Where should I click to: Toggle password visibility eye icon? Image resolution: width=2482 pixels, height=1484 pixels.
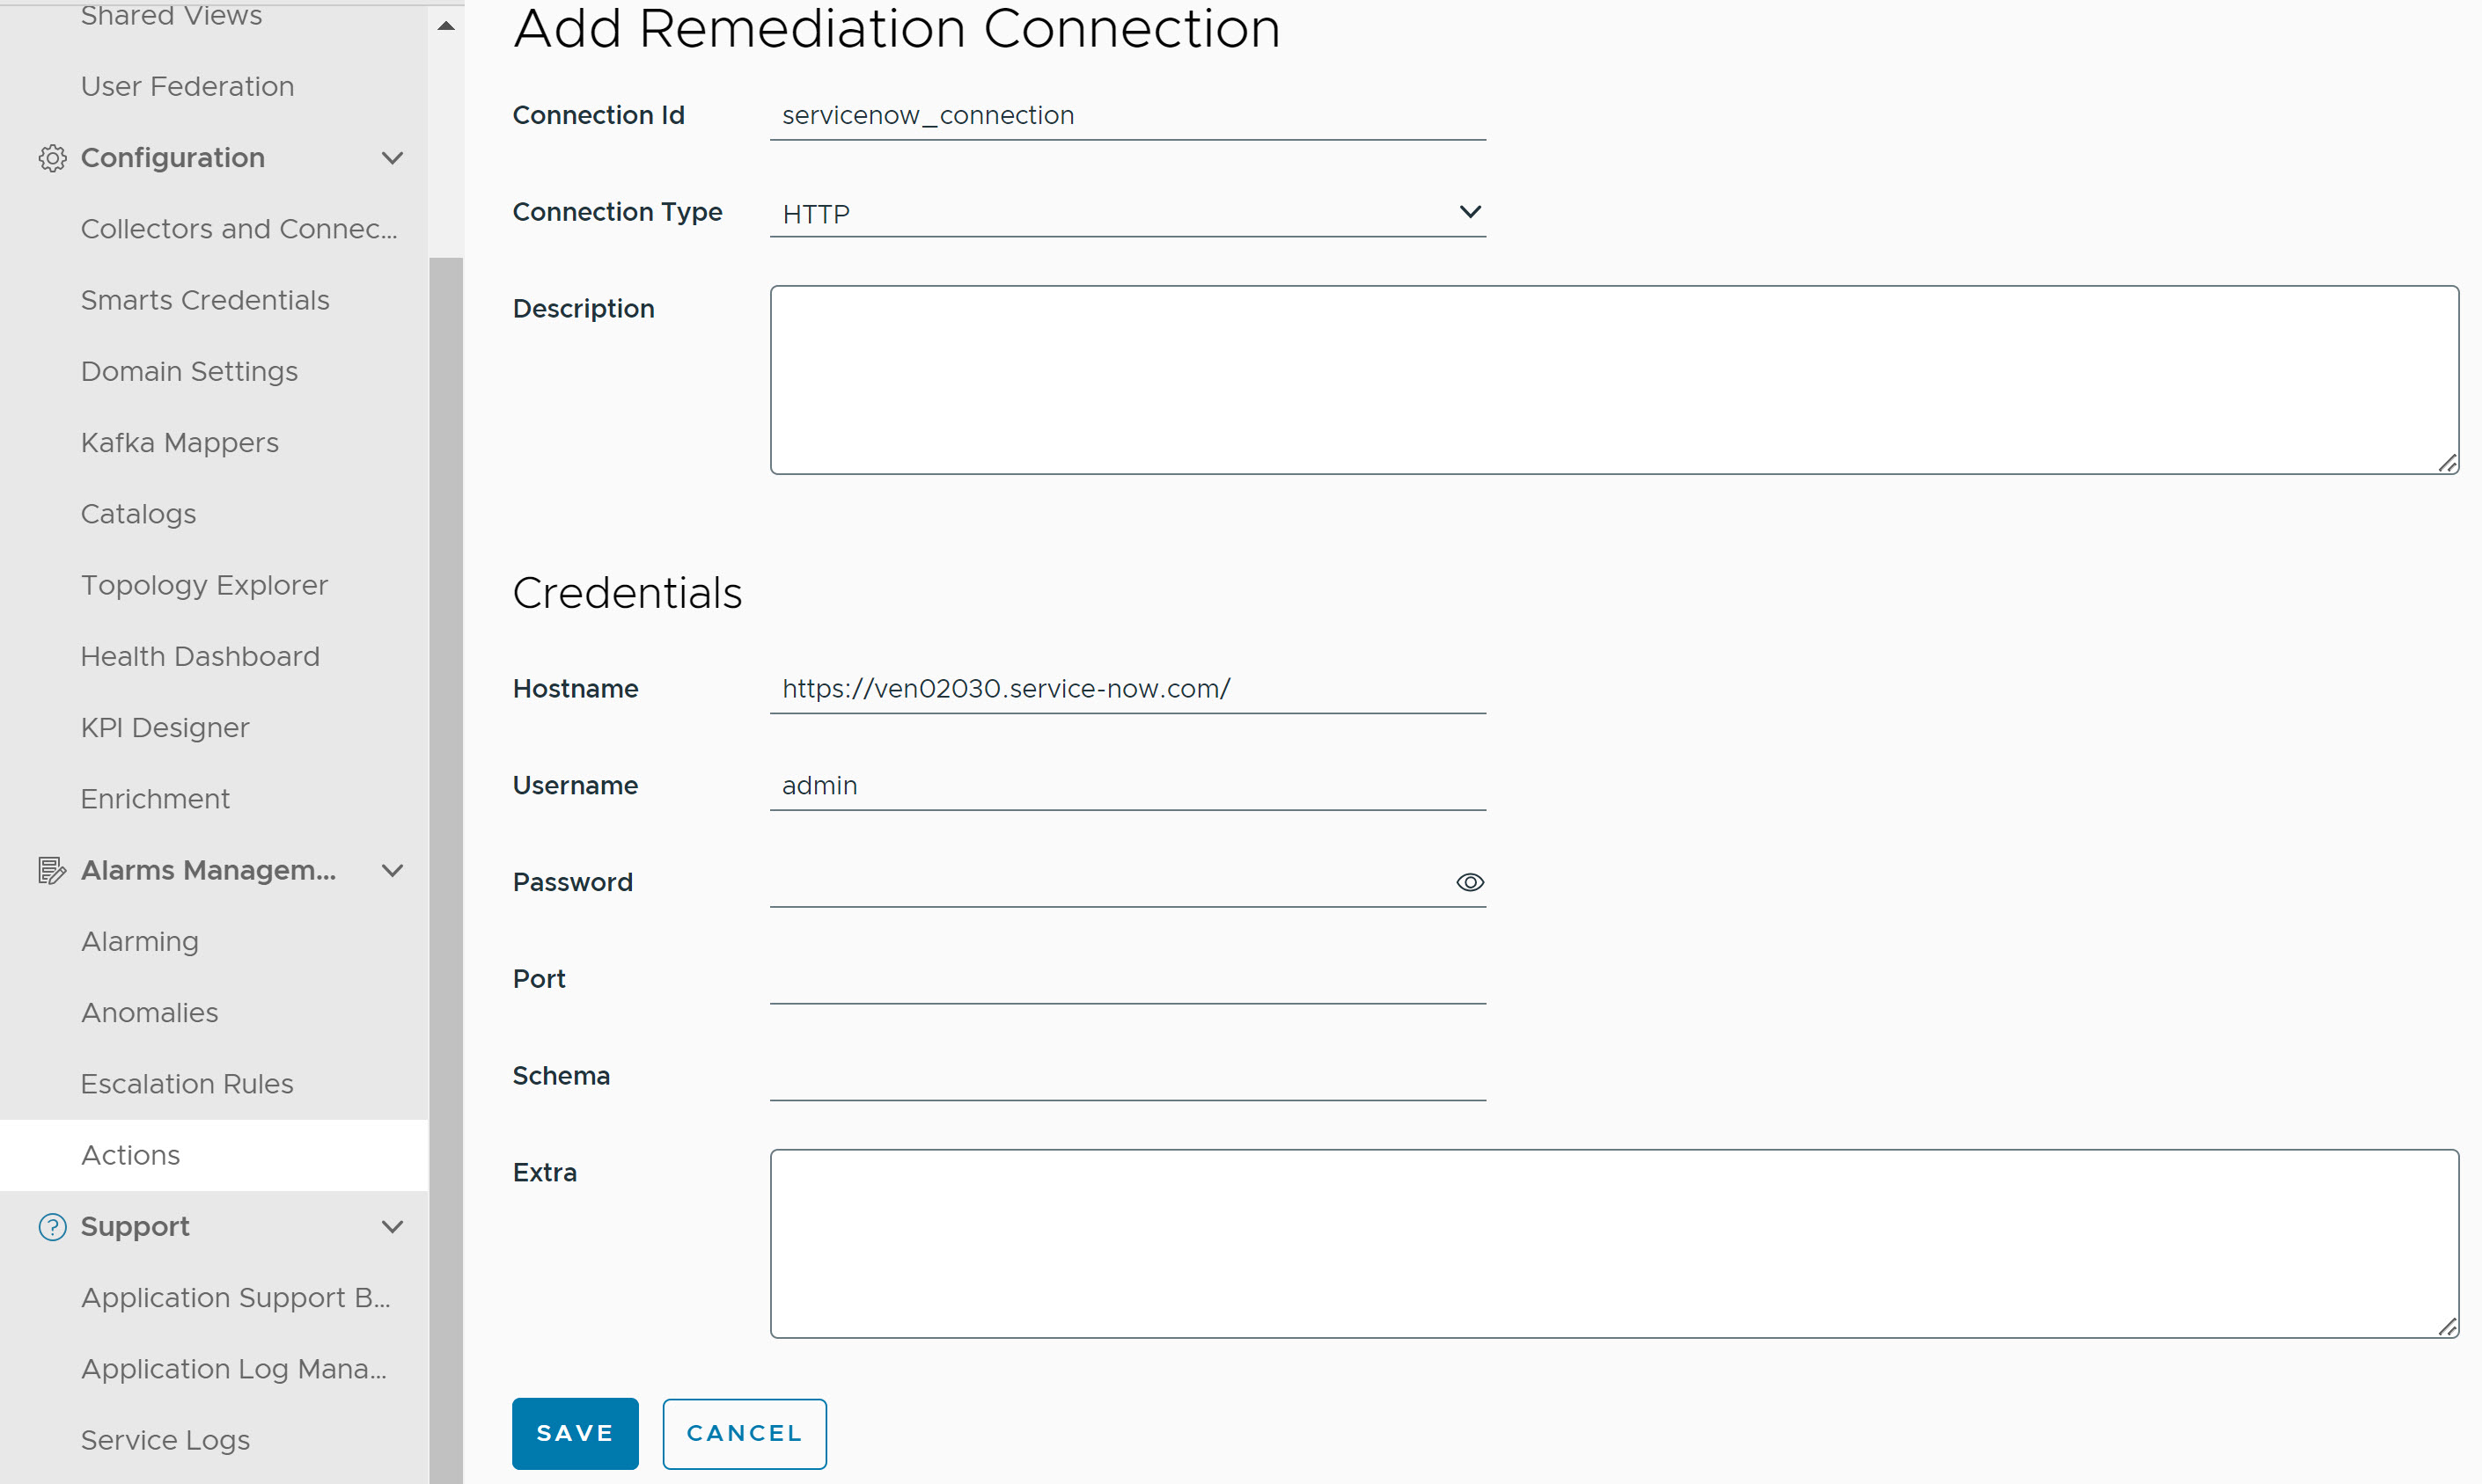[1471, 881]
